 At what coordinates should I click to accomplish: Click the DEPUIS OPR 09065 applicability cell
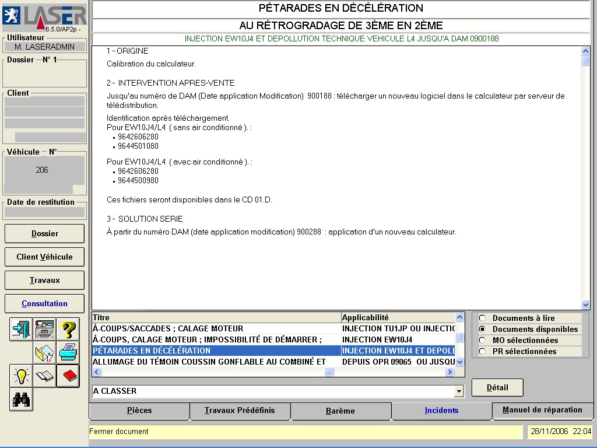pos(398,362)
